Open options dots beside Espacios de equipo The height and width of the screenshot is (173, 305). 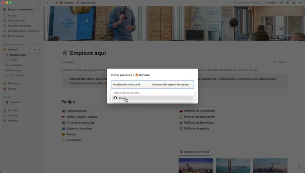[35, 44]
